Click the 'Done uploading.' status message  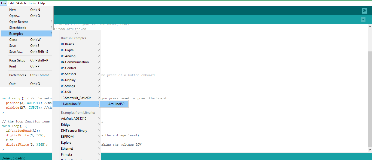(14, 158)
